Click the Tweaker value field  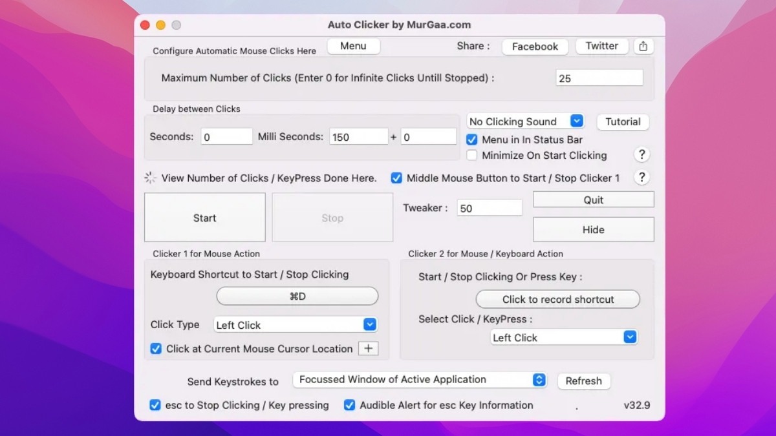click(x=490, y=208)
